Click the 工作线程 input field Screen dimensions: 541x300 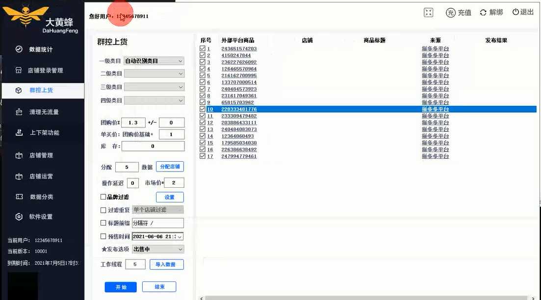135,265
